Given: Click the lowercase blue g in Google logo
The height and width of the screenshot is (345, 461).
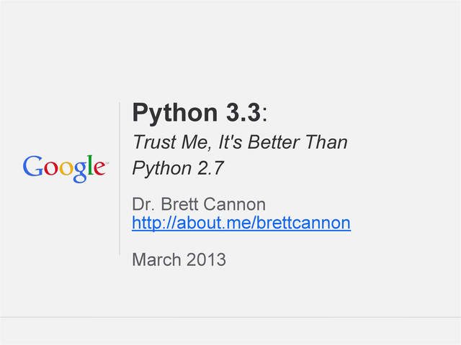Looking at the screenshot, I should pos(79,171).
